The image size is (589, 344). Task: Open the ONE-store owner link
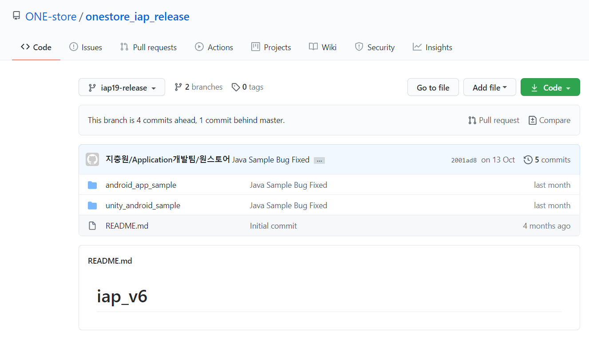pos(51,16)
